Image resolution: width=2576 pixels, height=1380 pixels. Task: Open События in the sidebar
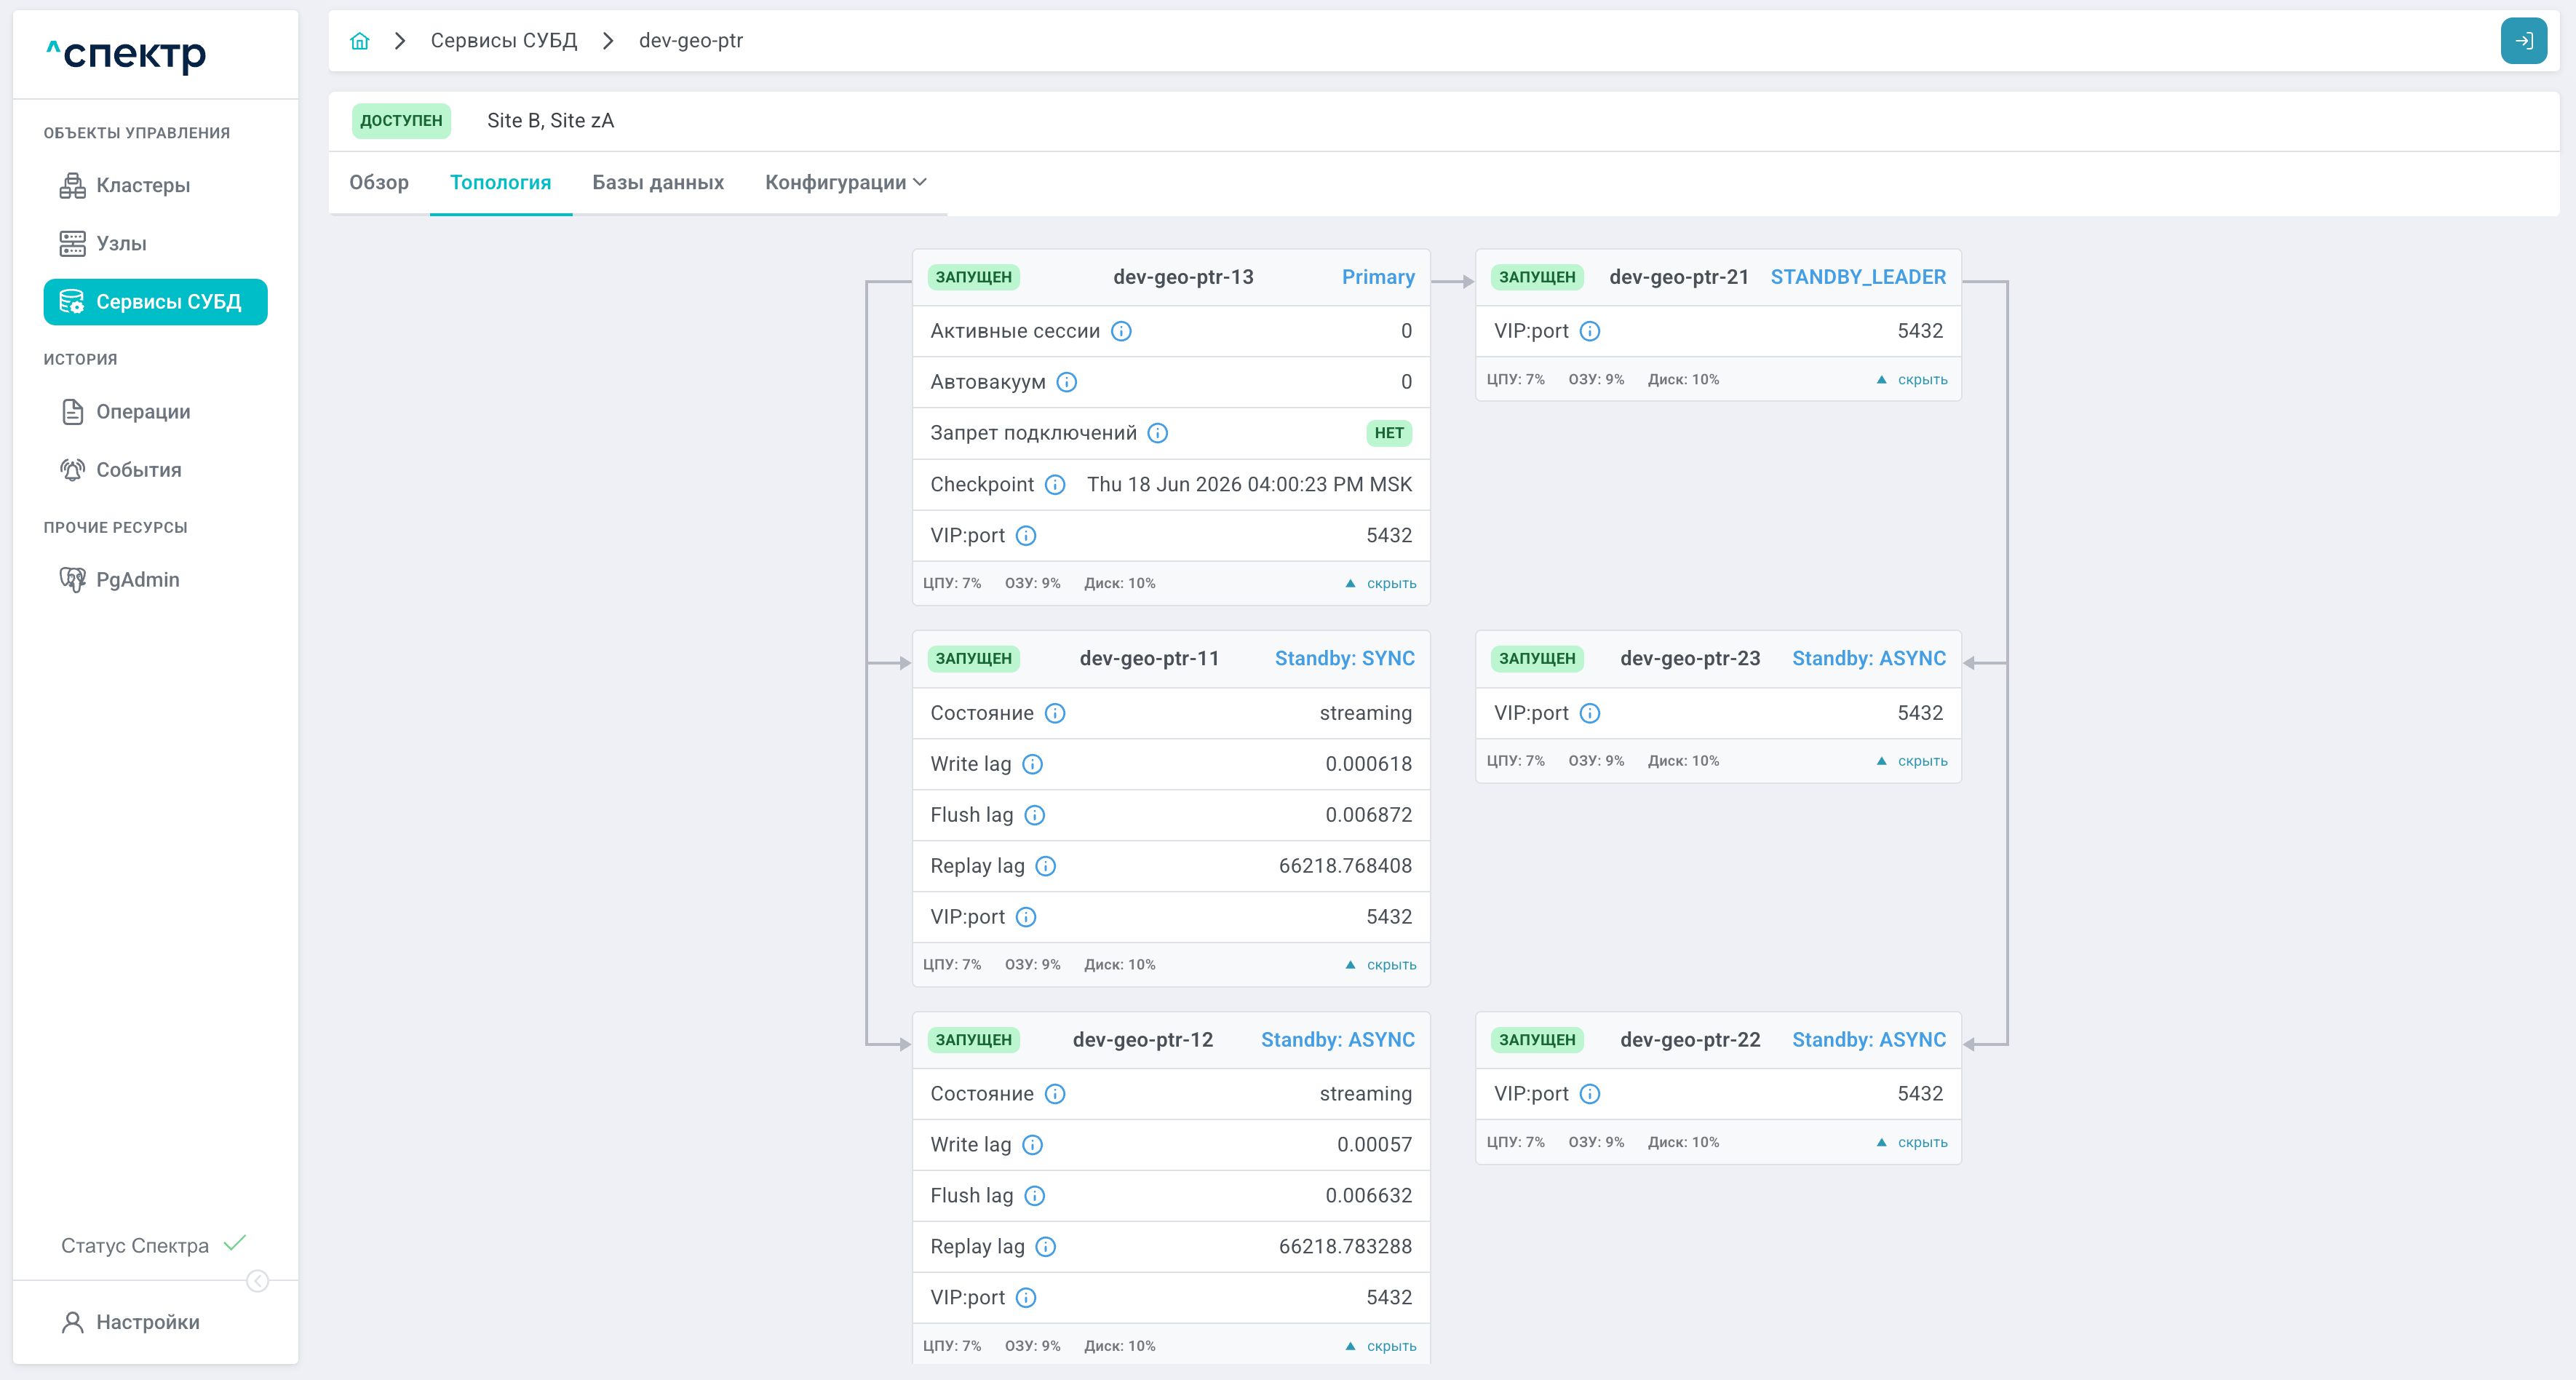coord(138,470)
